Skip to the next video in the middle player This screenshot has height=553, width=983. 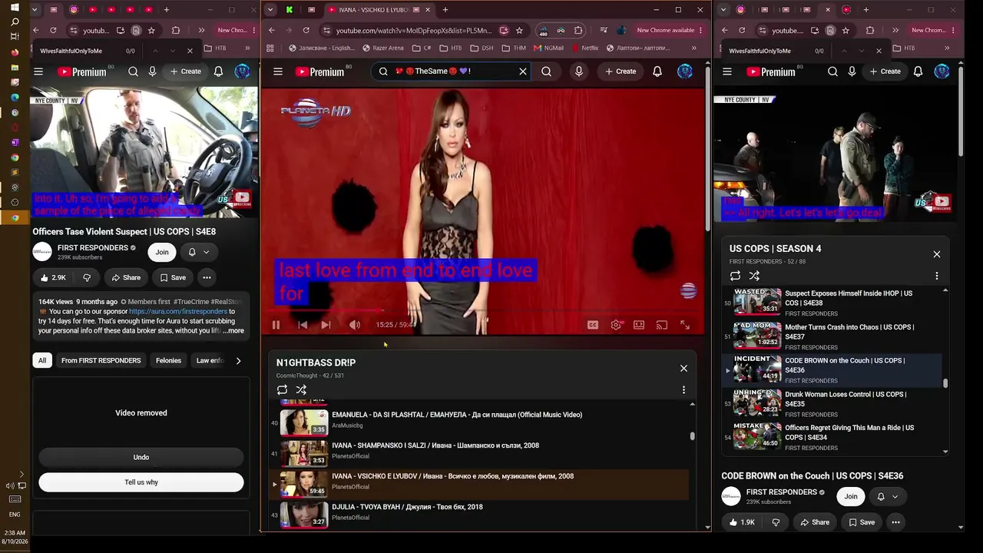point(326,325)
